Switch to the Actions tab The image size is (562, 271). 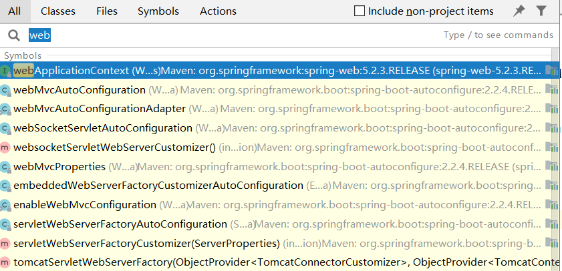click(218, 11)
